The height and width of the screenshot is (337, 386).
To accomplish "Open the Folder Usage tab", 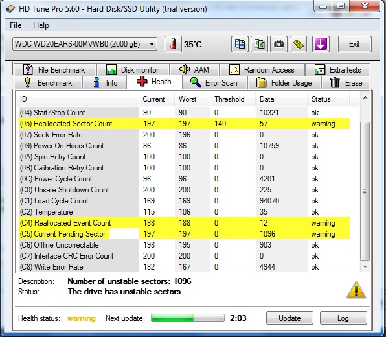I will click(x=284, y=82).
